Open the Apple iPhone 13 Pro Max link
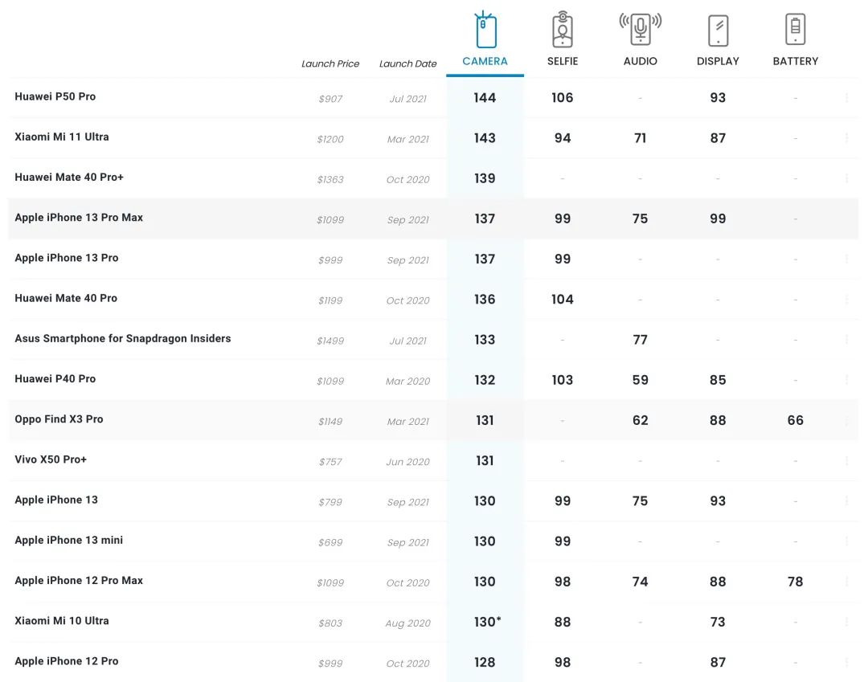This screenshot has width=868, height=682. [79, 218]
